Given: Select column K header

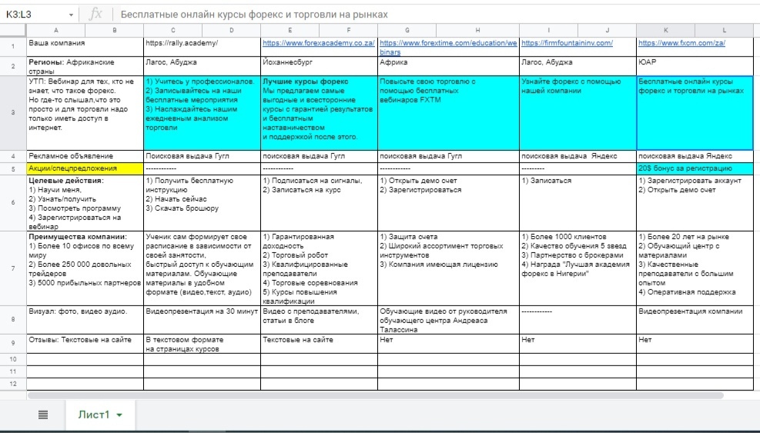Looking at the screenshot, I should pos(665,30).
